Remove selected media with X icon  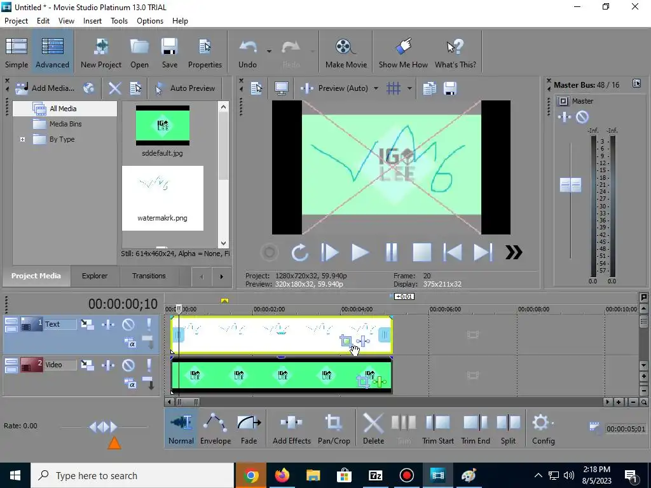click(114, 88)
